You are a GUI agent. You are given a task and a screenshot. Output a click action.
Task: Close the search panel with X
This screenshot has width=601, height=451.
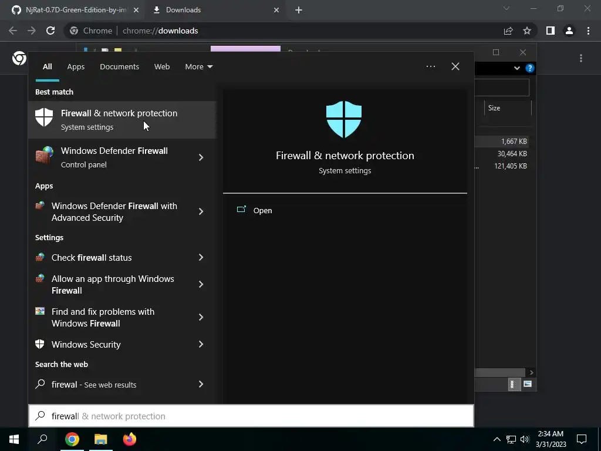coord(455,66)
